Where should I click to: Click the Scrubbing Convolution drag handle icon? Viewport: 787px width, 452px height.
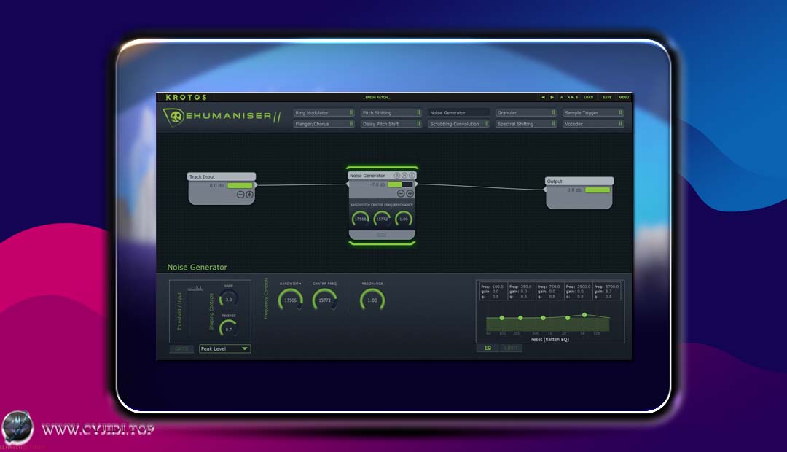(485, 124)
